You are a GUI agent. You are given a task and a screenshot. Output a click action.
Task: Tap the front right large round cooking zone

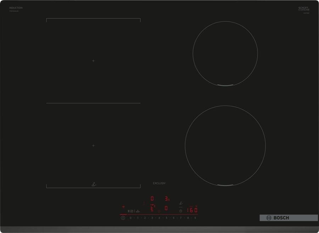225,146
